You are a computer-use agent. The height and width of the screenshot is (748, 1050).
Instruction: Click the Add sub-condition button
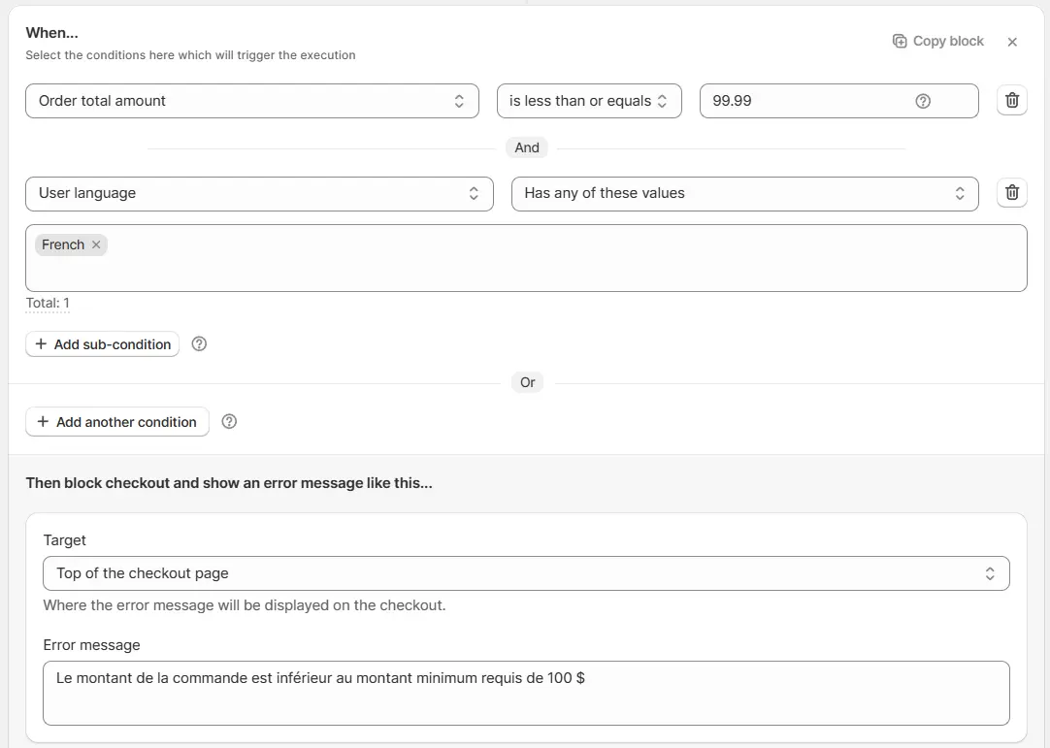102,344
